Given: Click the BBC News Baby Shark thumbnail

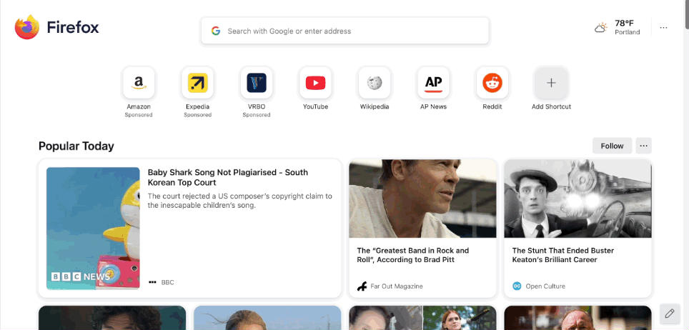Looking at the screenshot, I should (93, 228).
